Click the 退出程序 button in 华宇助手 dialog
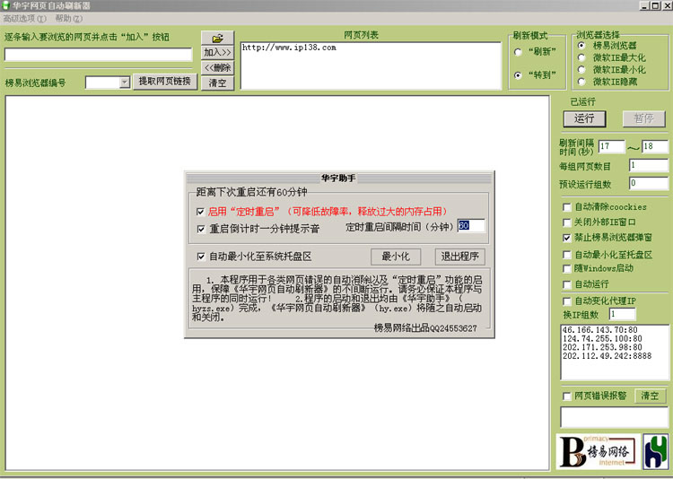 459,257
